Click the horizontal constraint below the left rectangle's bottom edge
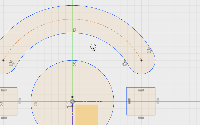Viewport: 200px width, 125px height. tap(4, 118)
